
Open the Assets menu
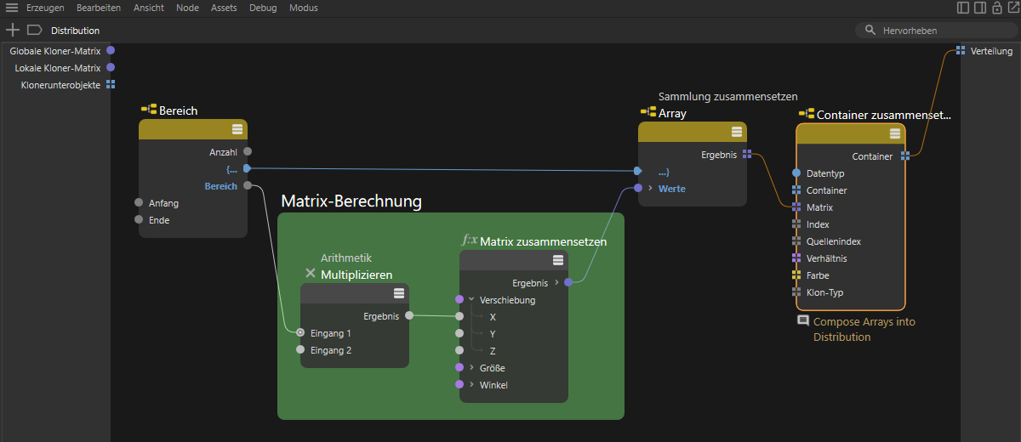click(x=224, y=8)
